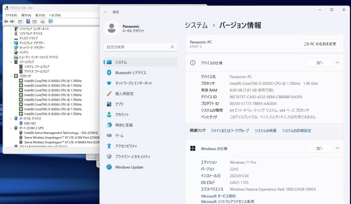This screenshot has width=351, height=204.
Task: Click OS build value 22621.1105
Action: tap(239, 183)
